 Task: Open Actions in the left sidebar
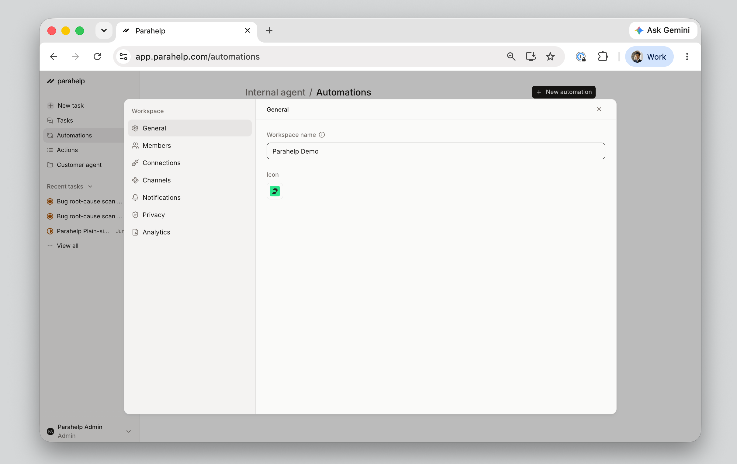click(x=67, y=150)
